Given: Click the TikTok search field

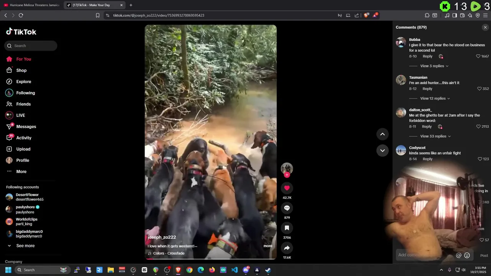Looking at the screenshot, I should coord(31,46).
